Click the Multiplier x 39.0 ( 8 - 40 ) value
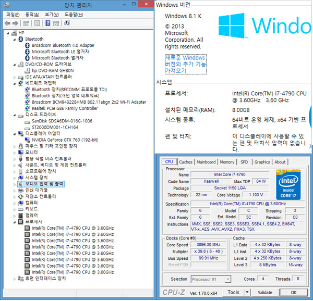The width and height of the screenshot is (313, 301). pyautogui.click(x=208, y=252)
